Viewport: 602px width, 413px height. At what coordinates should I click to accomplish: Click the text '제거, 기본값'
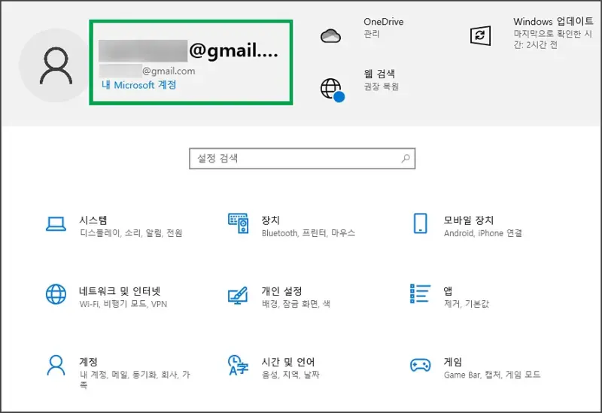(467, 304)
